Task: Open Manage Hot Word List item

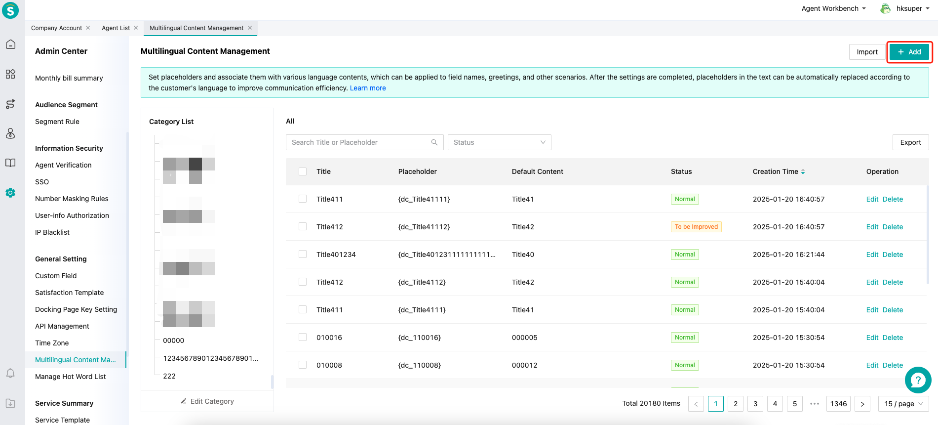Action: coord(71,377)
